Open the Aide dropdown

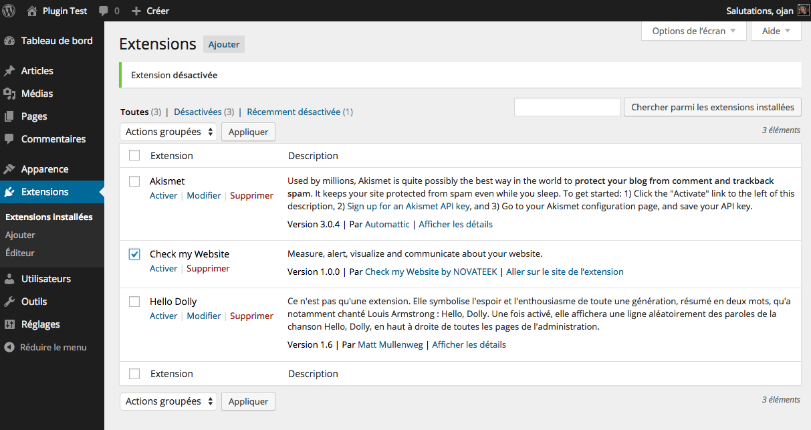[775, 31]
